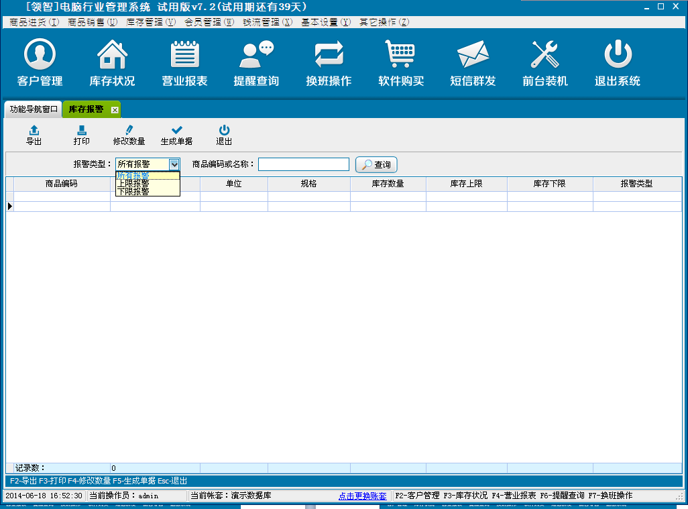Screen dimensions: 688x509
Task: Click the 点击更换账套 link
Action: tap(362, 496)
